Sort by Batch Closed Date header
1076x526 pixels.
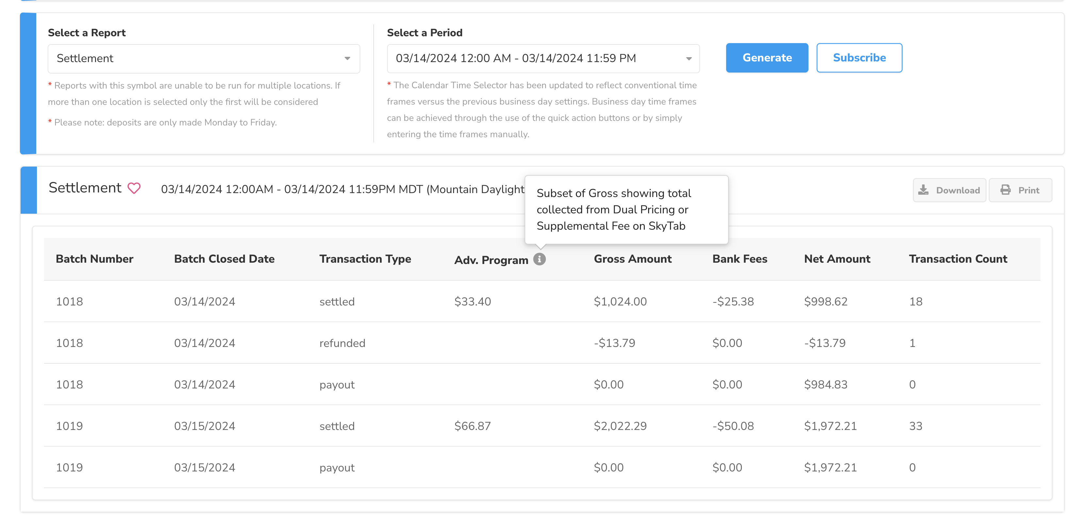coord(224,259)
